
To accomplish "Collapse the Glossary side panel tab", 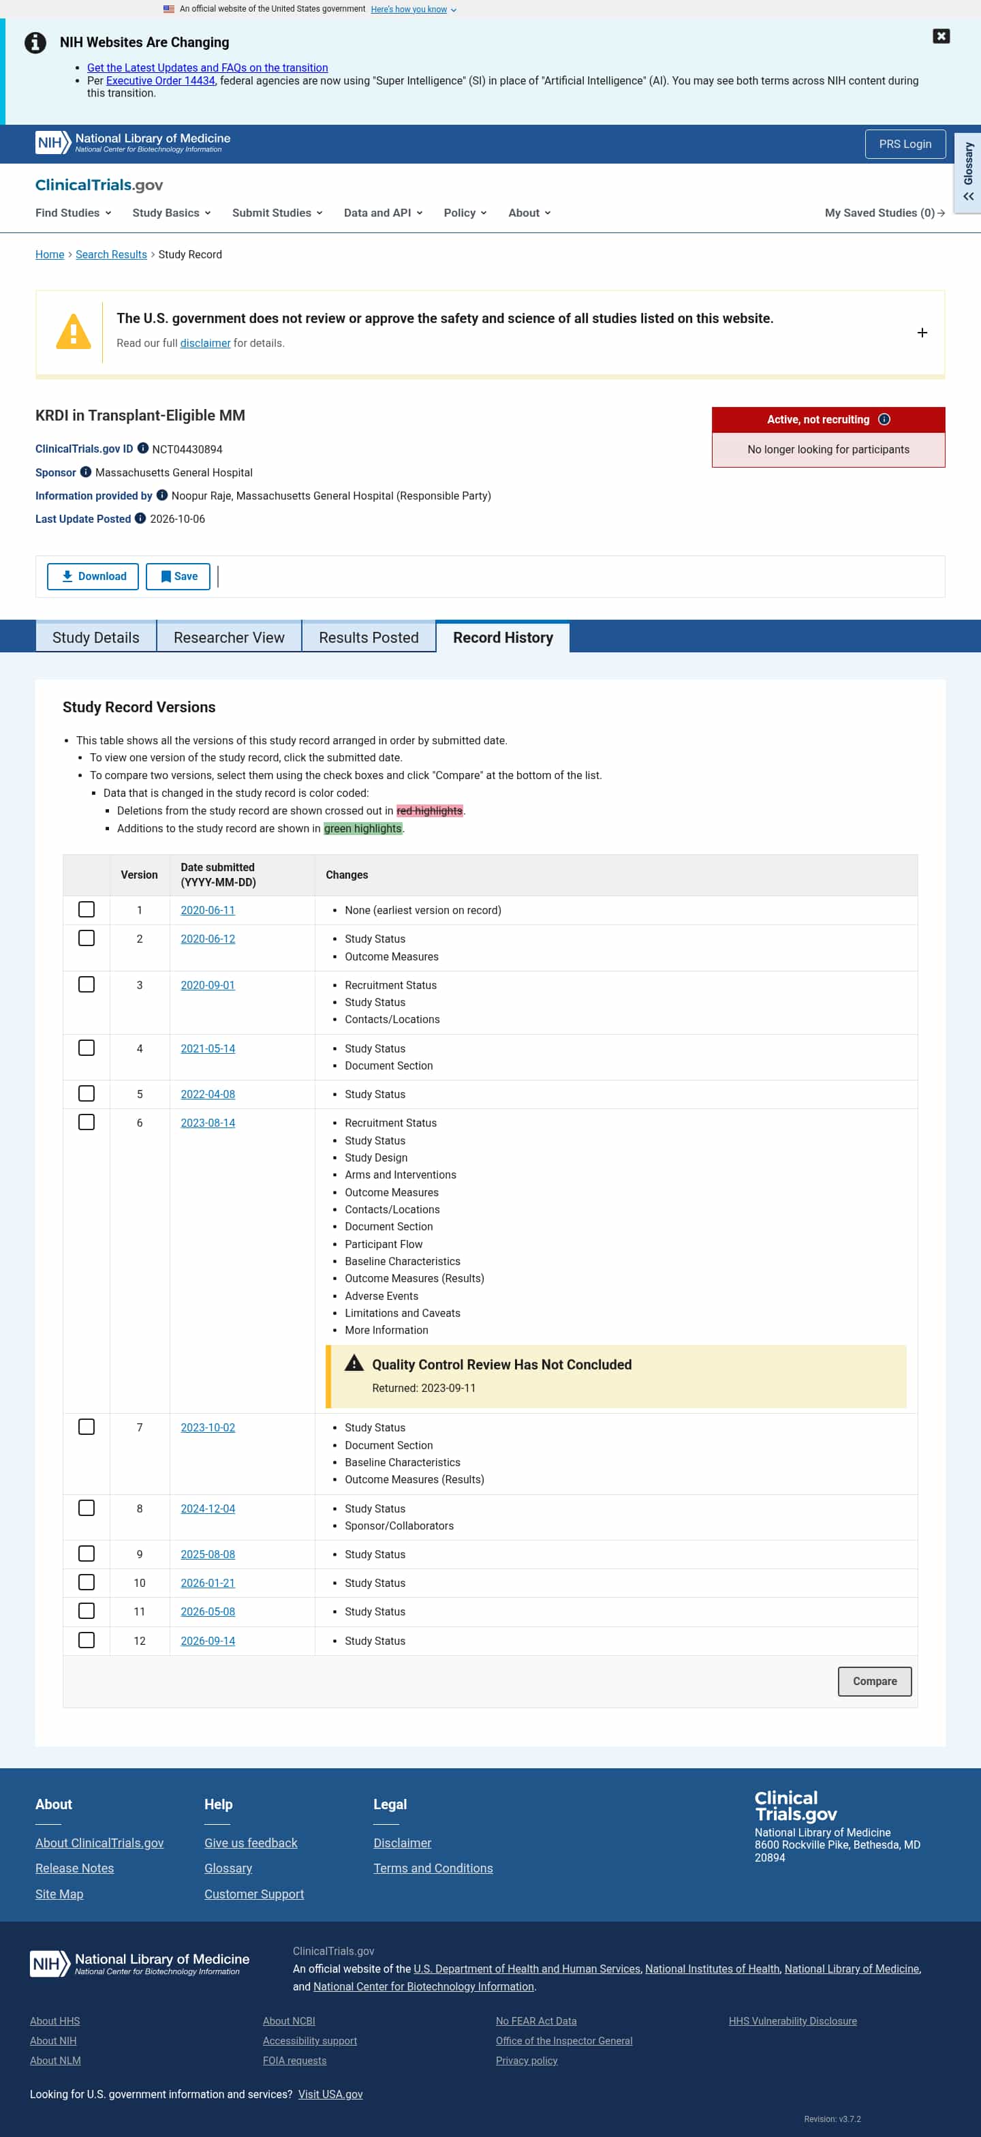I will [968, 172].
